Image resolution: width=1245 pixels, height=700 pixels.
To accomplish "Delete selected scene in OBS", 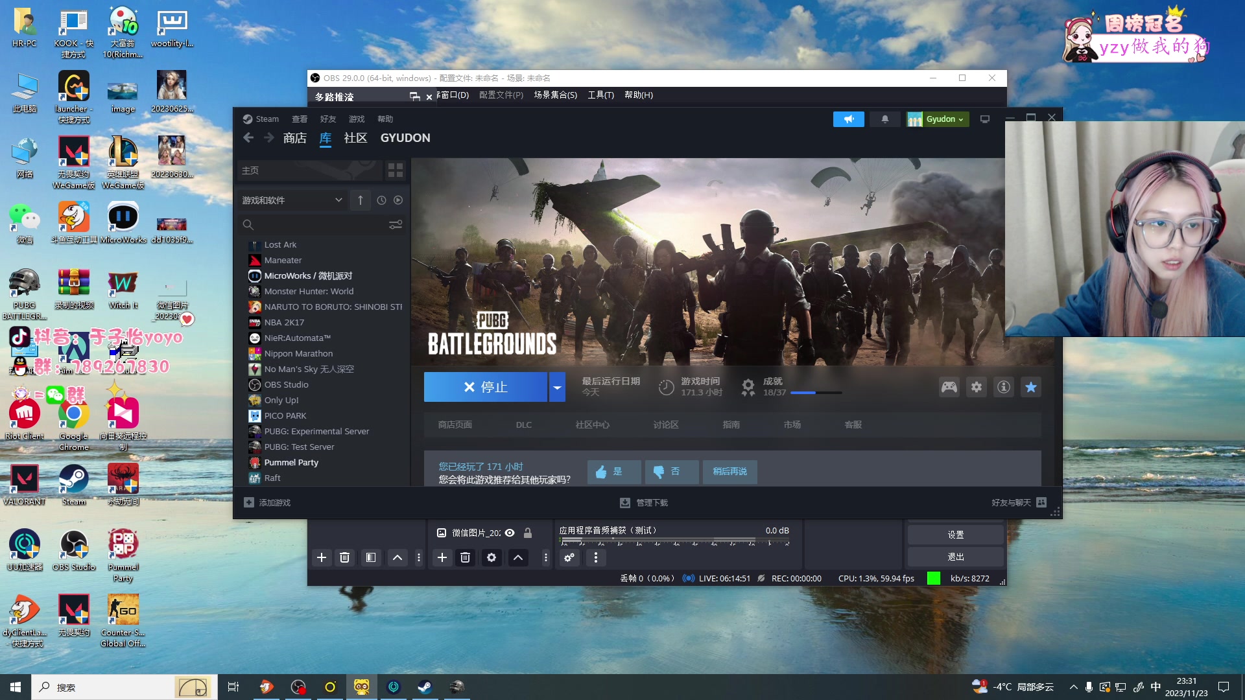I will pyautogui.click(x=345, y=557).
